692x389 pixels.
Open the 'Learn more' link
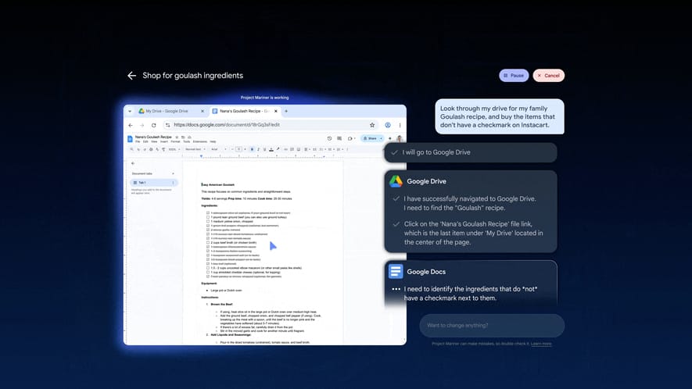coord(541,344)
